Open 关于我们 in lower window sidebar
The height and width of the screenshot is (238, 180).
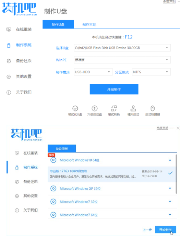point(26,210)
